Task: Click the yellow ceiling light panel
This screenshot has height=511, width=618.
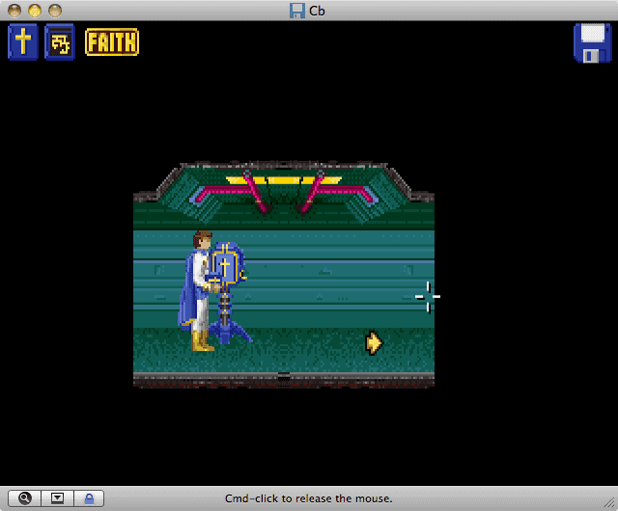Action: (x=284, y=180)
